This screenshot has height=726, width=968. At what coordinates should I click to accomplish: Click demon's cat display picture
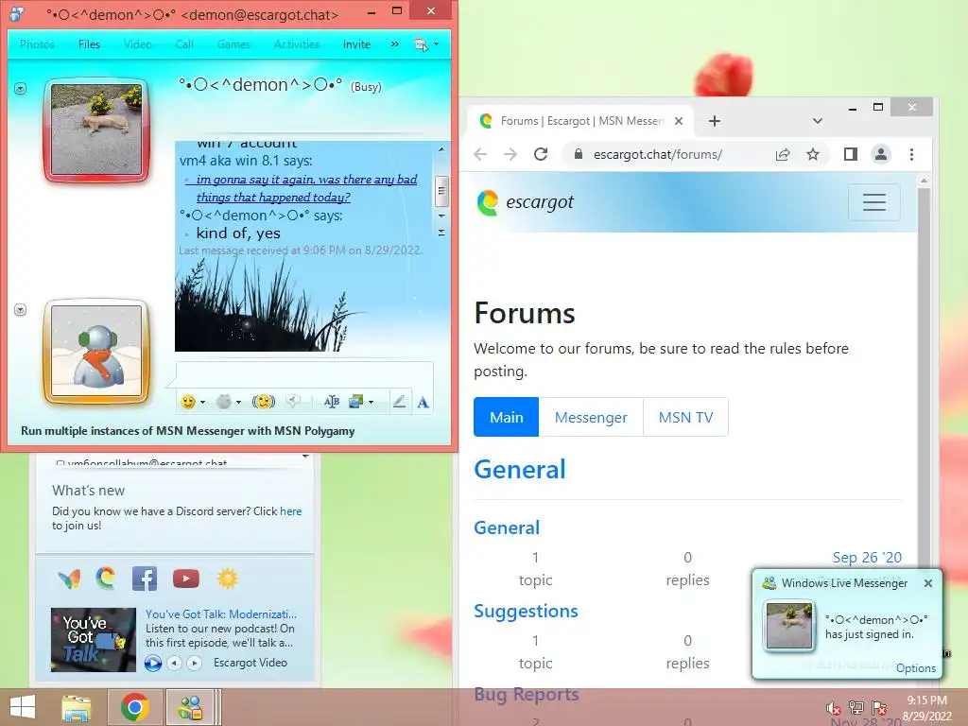click(x=96, y=130)
